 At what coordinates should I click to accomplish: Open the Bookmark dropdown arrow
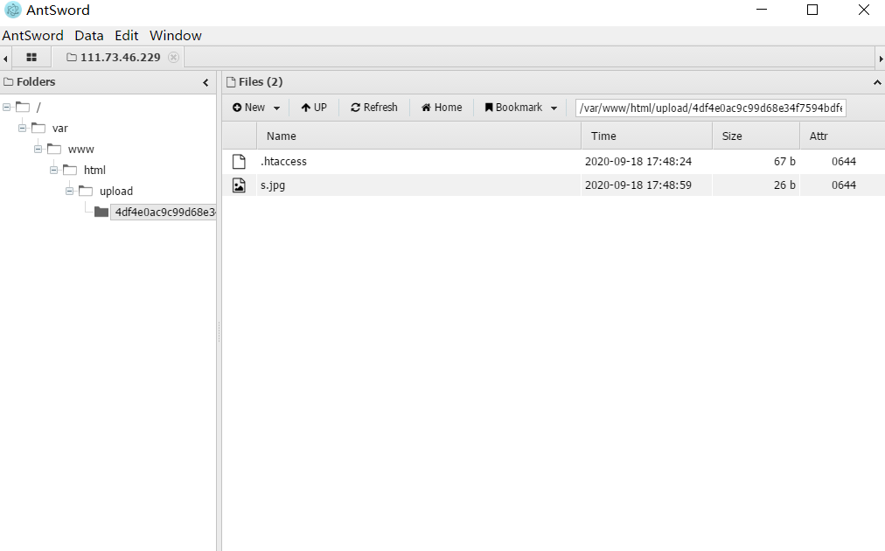point(554,108)
